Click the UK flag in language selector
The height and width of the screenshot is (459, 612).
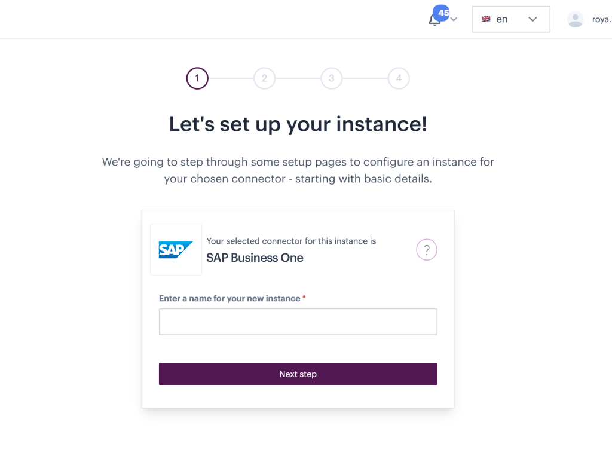pyautogui.click(x=486, y=19)
